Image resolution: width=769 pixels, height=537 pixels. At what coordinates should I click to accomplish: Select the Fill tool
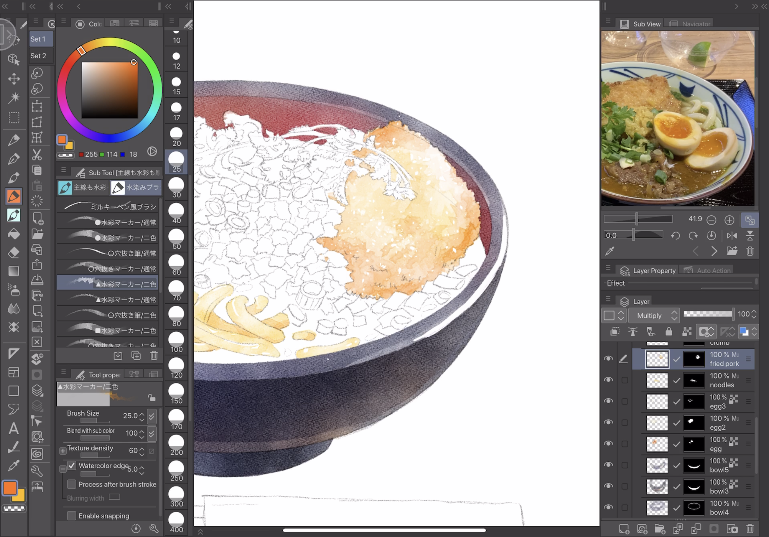[x=14, y=233]
